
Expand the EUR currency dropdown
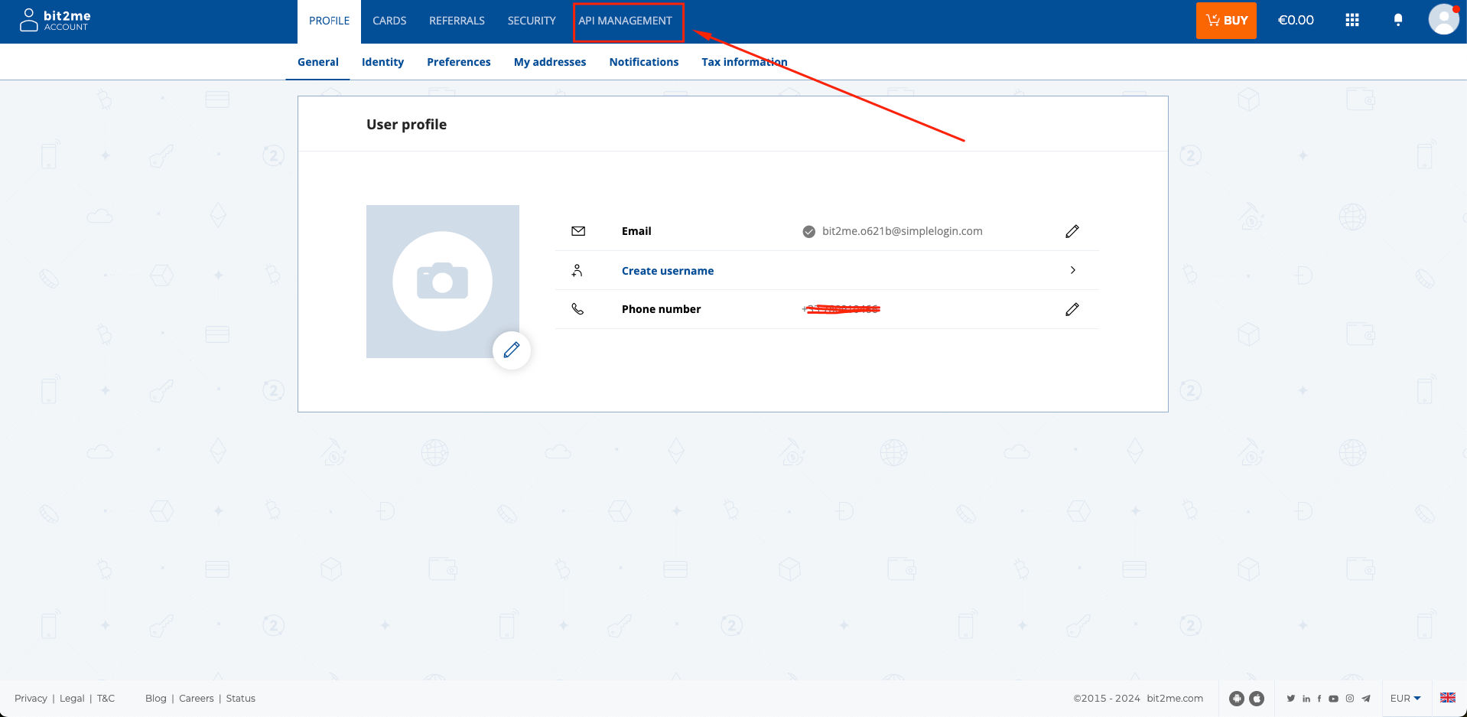[x=1405, y=699]
